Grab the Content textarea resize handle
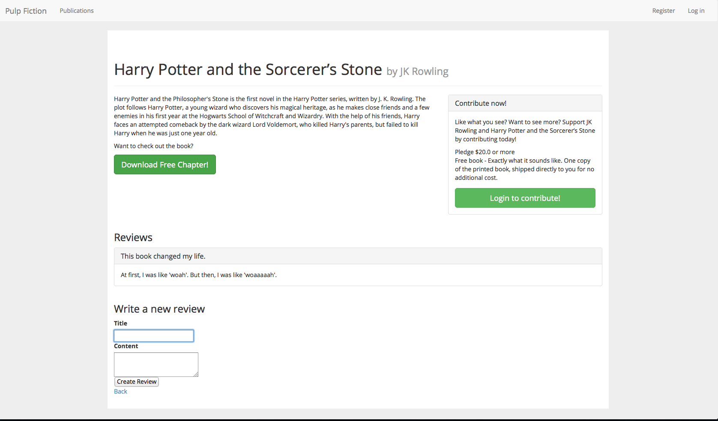718x421 pixels. (196, 374)
